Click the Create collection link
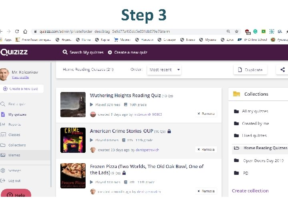 click(x=250, y=191)
